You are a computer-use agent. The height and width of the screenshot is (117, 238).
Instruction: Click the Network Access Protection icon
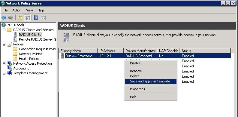(x=10, y=63)
